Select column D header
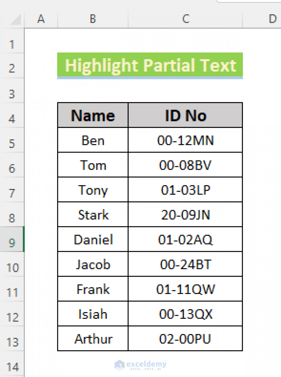Viewport: 281px width, 377px height. [x=272, y=19]
